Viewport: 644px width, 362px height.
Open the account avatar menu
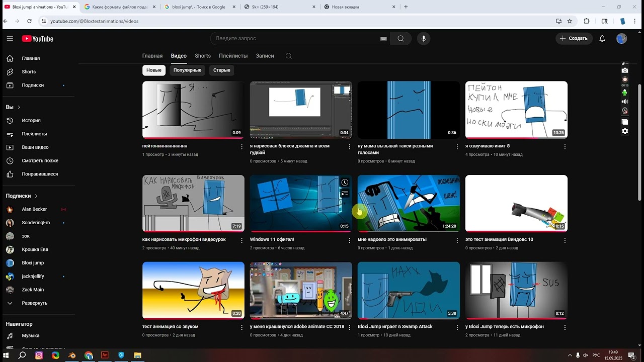(x=622, y=39)
